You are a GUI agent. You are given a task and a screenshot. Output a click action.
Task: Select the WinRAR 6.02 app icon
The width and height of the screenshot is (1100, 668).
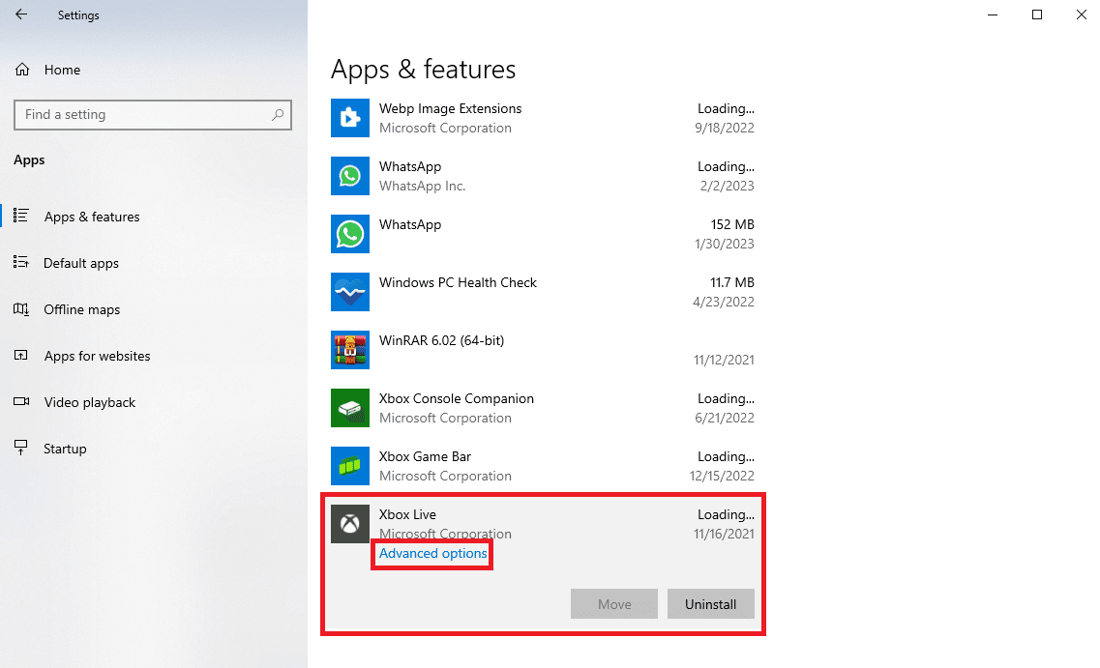coord(350,350)
